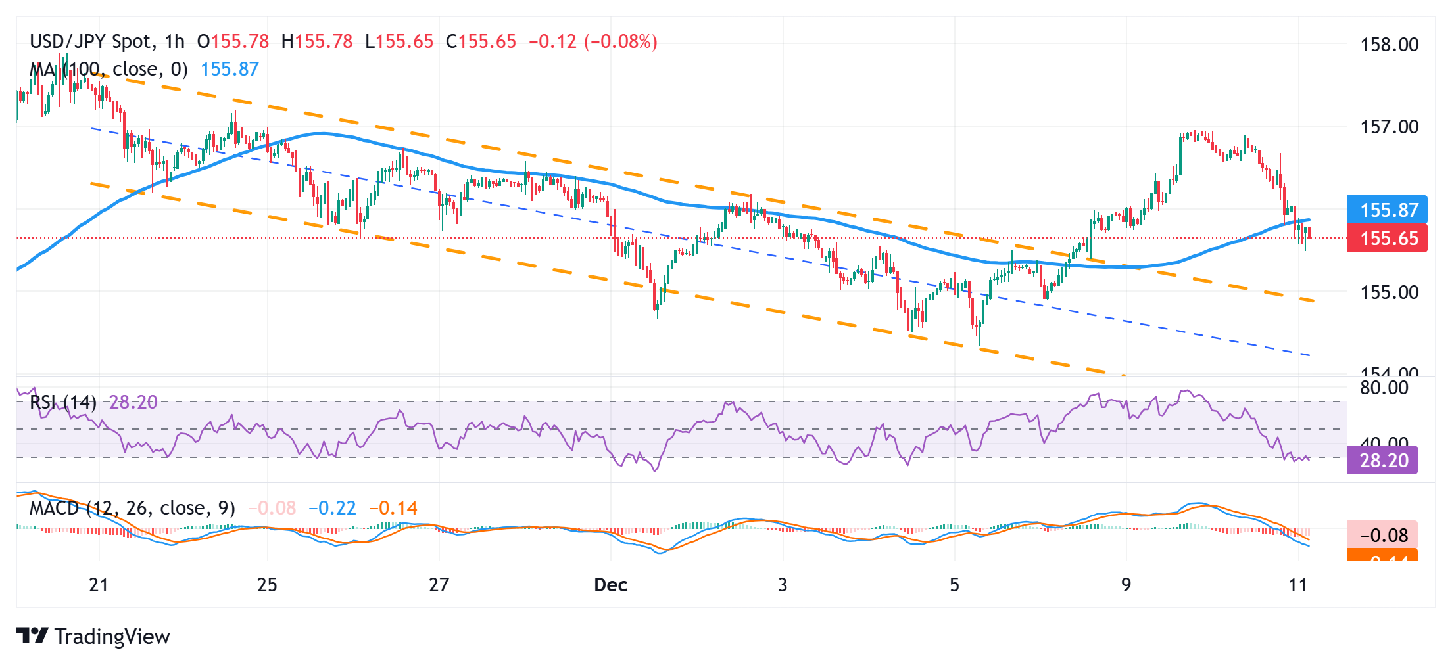Screen dimensions: 1452x665
Task: Click the -0.12 (-0.08%) change value
Action: click(x=593, y=42)
